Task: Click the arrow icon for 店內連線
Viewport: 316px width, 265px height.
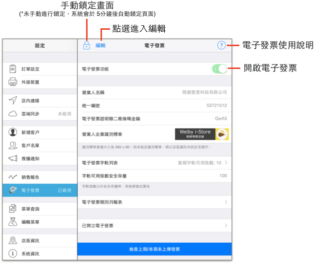Action: (x=13, y=100)
